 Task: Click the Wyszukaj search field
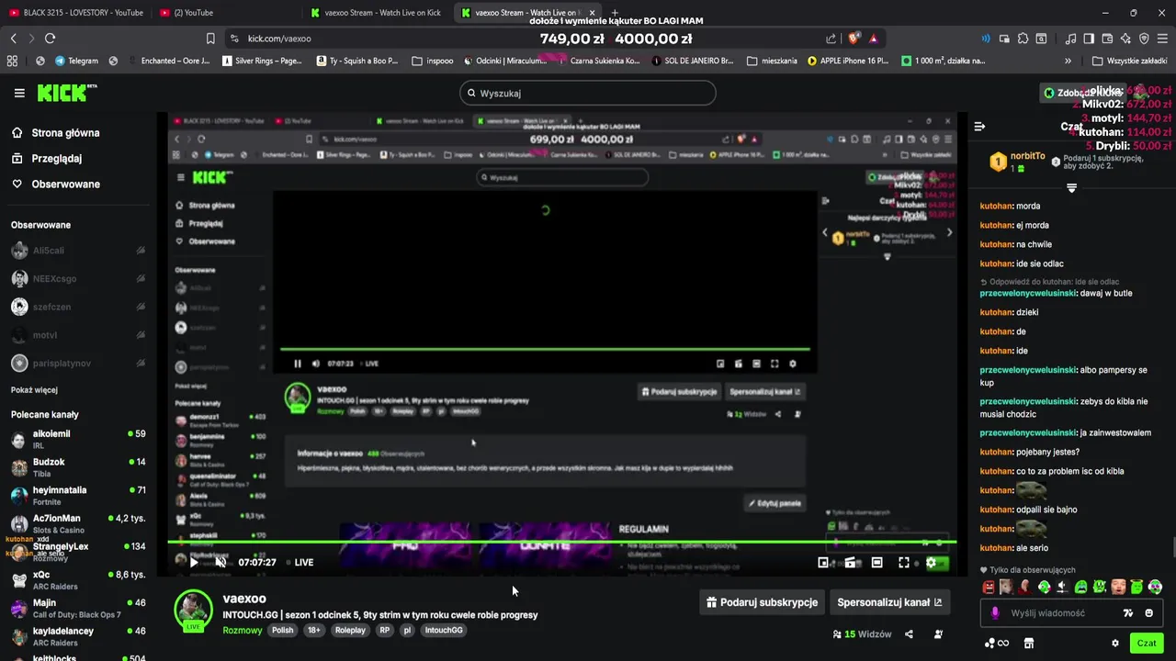pyautogui.click(x=588, y=93)
